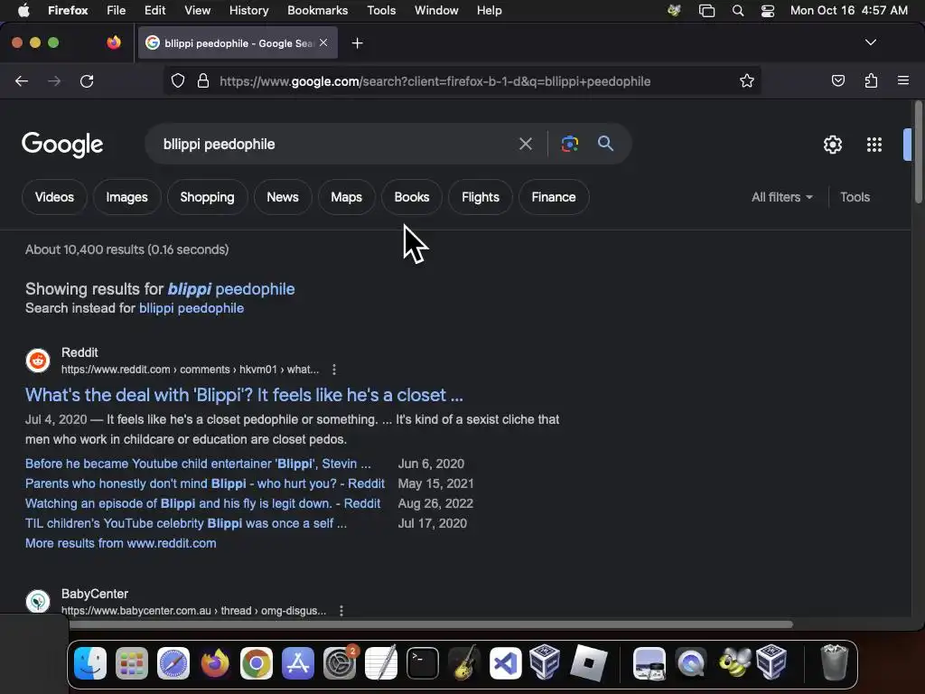Screen dimensions: 925x694
Task: Open a new tab with the plus button
Action: (x=357, y=43)
